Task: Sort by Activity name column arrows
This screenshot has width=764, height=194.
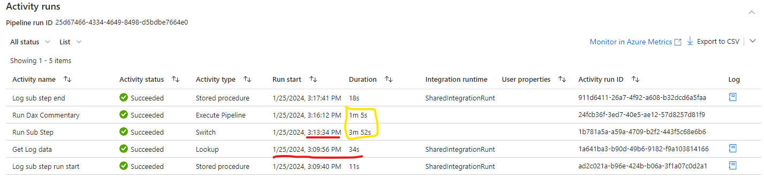Action: (x=67, y=79)
